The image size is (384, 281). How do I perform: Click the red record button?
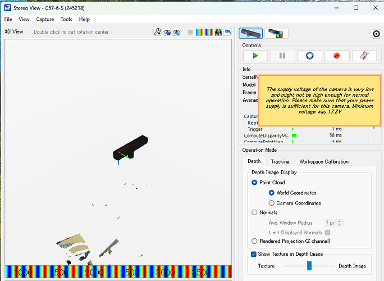337,56
